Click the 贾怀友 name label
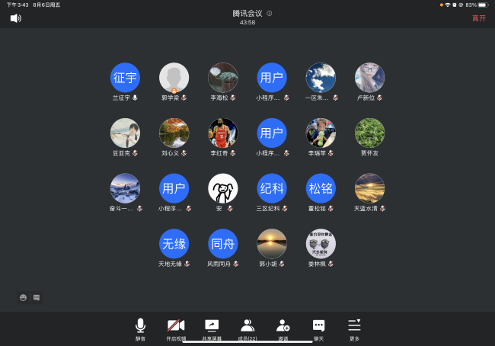This screenshot has height=346, width=495. point(369,153)
